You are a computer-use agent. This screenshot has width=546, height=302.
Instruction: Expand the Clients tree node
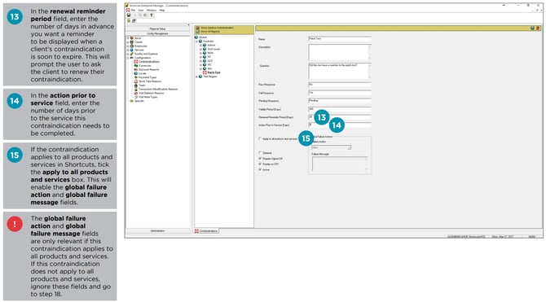128,42
